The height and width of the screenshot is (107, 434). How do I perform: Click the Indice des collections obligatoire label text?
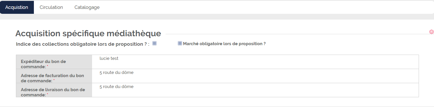tap(83, 44)
